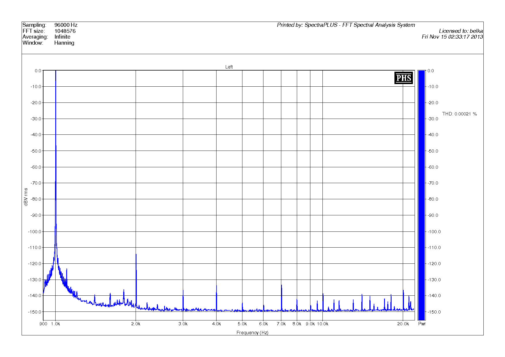The image size is (505, 357).
Task: Click the 'Pwr' label under the bar
Action: click(x=422, y=324)
